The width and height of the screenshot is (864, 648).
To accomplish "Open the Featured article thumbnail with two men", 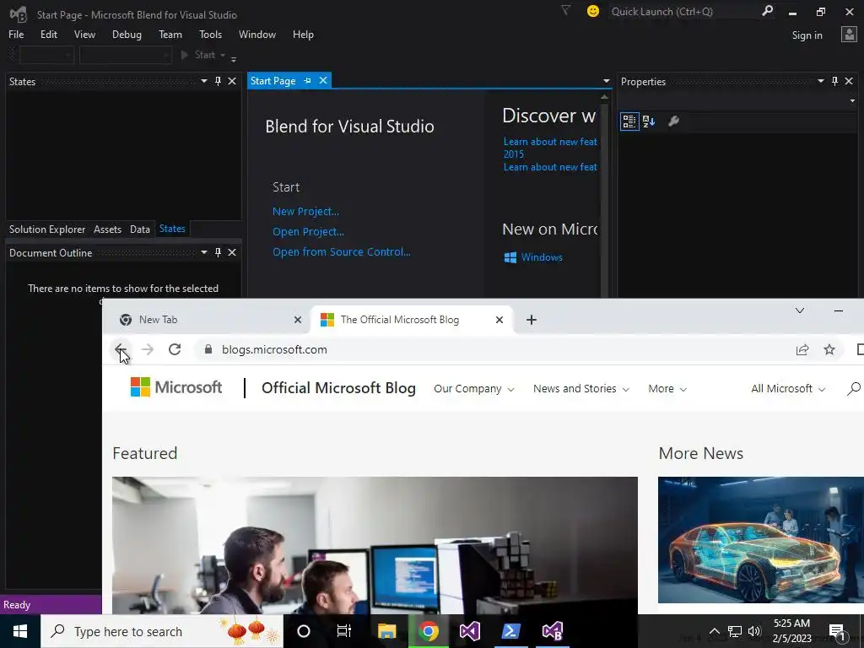I will pos(375,546).
